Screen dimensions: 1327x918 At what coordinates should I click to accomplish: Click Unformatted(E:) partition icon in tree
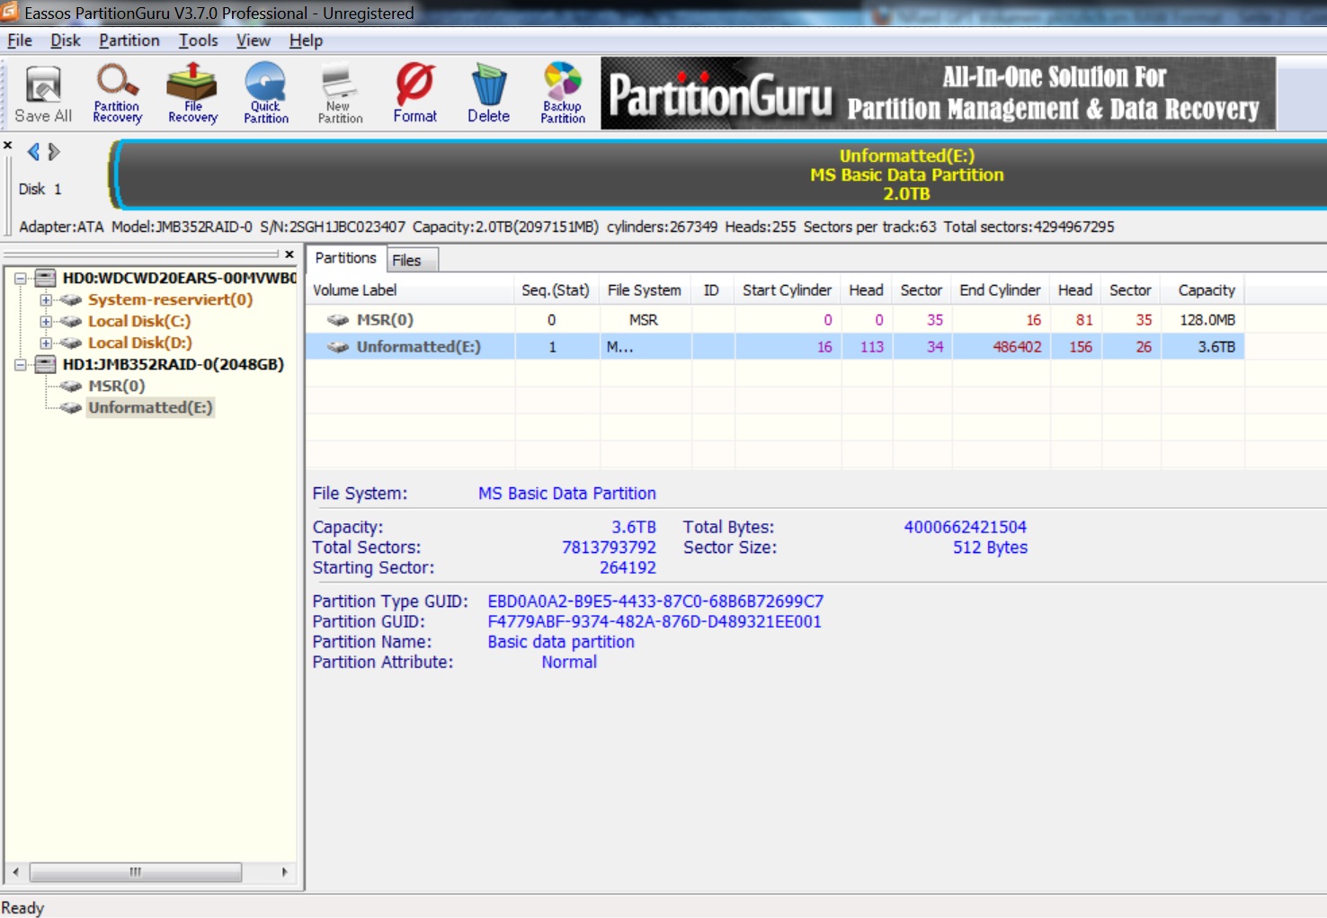coord(71,407)
